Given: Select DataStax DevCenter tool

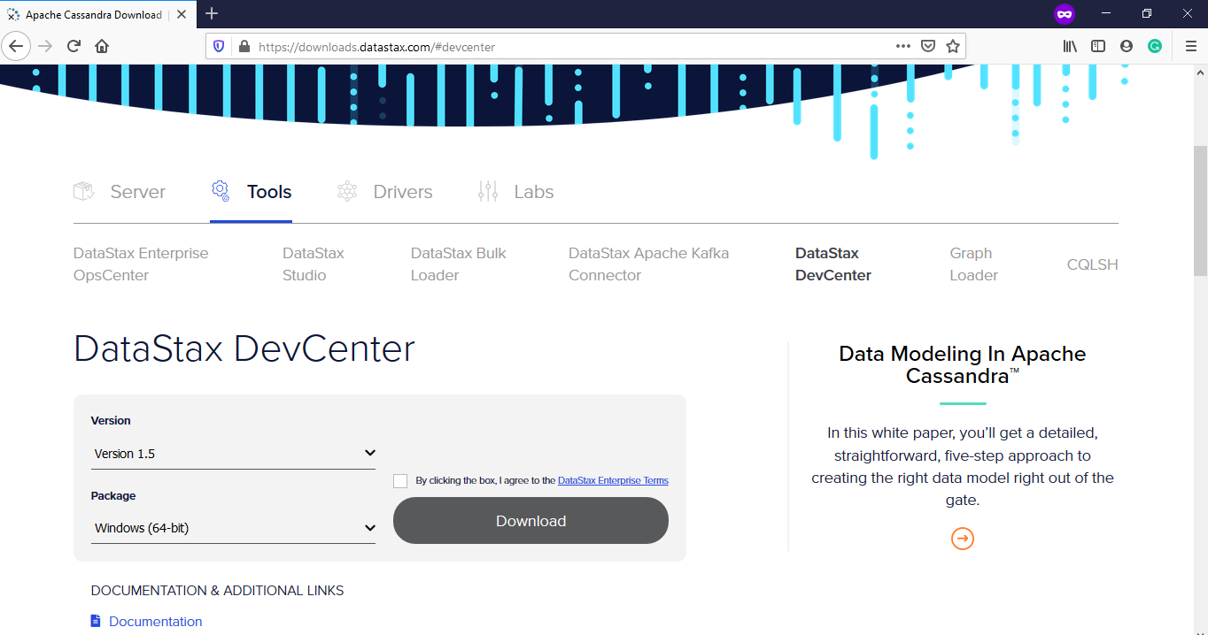Looking at the screenshot, I should coord(833,264).
